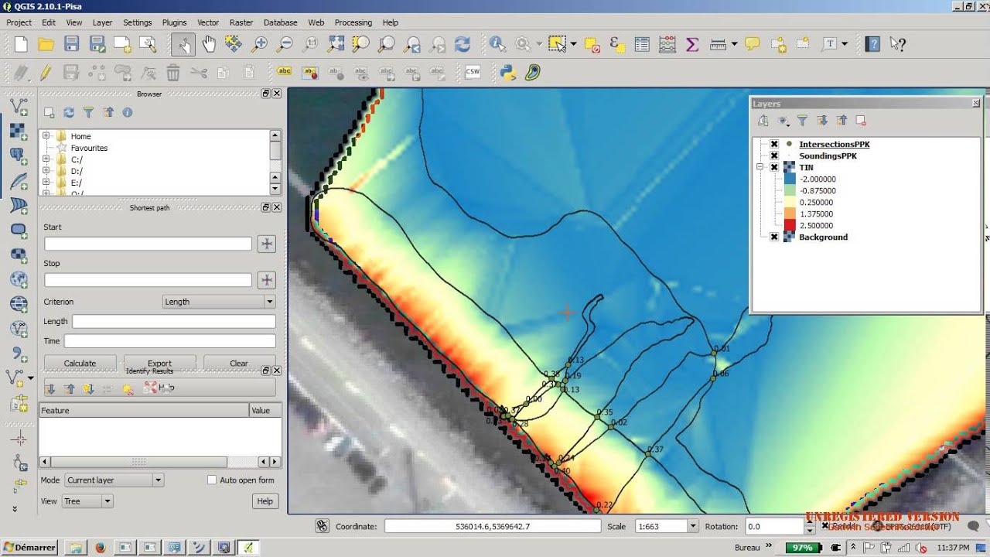990x557 pixels.
Task: Select the Pan Map hand tool
Action: click(208, 44)
